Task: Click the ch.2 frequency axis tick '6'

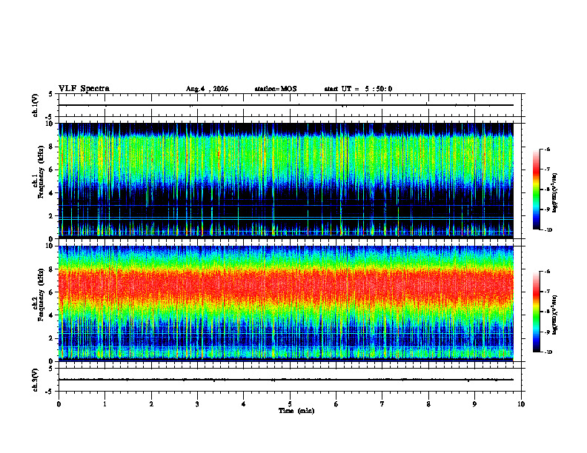Action: [52, 292]
